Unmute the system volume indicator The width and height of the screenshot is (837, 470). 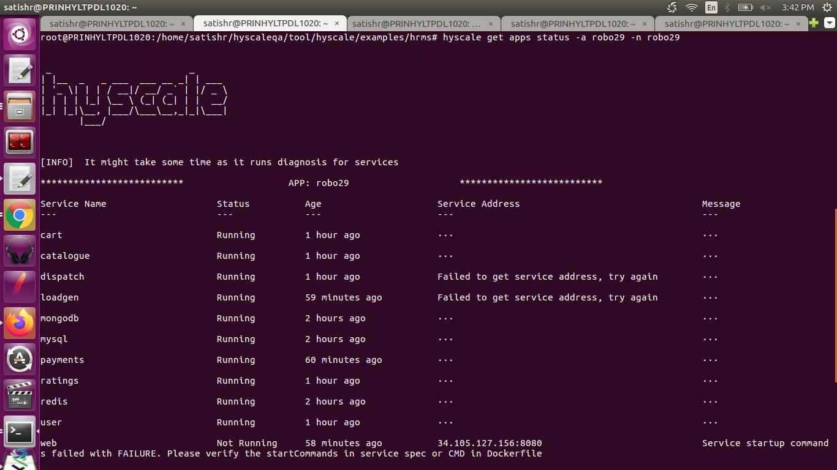tap(765, 7)
